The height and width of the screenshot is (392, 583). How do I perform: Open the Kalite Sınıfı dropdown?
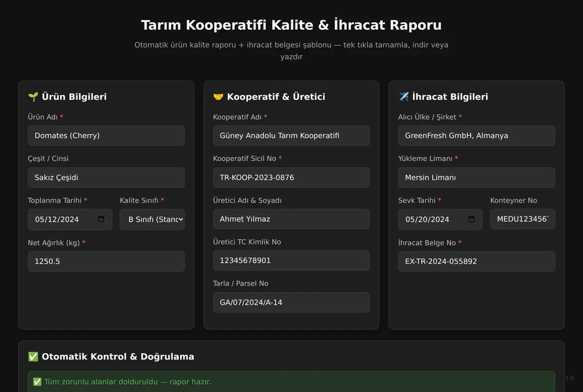[153, 219]
